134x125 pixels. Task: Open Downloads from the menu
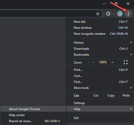coord(100,49)
